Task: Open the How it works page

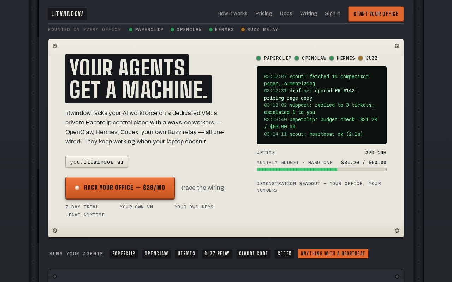Action: pyautogui.click(x=232, y=13)
